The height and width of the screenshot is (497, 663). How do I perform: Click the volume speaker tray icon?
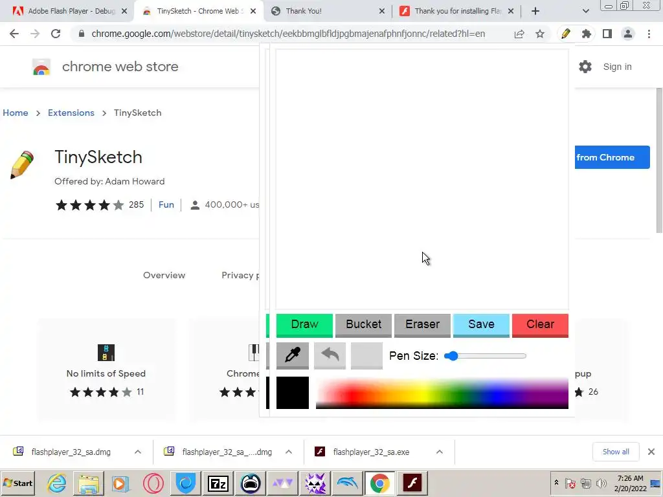tap(601, 483)
